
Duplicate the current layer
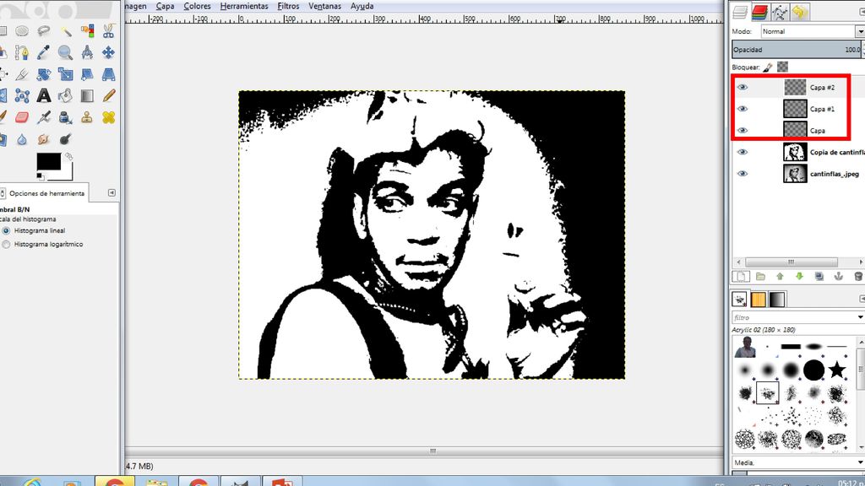[x=819, y=277]
